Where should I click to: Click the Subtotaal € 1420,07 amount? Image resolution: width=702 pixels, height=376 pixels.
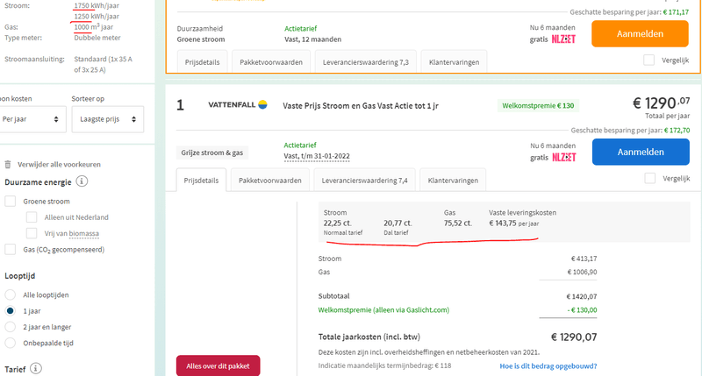click(x=582, y=296)
